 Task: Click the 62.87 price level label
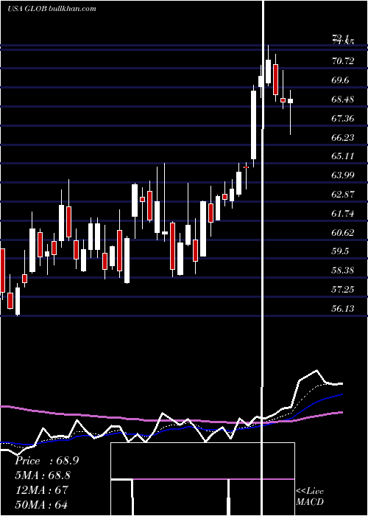pyautogui.click(x=343, y=194)
